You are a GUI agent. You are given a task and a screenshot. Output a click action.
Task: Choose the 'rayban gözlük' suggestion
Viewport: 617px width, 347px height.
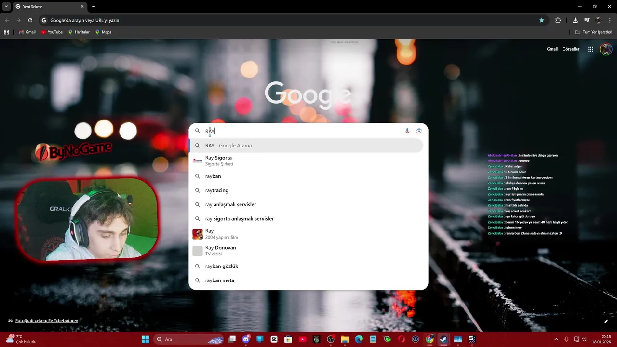[x=307, y=266]
